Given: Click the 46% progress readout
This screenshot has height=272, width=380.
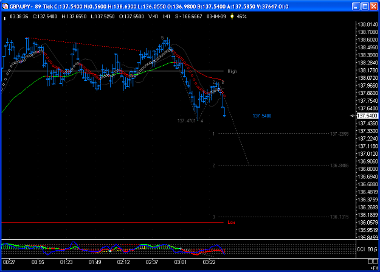Looking at the screenshot, I should tap(241, 16).
